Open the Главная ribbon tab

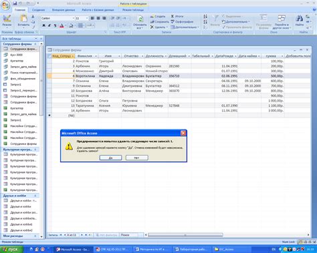[20, 10]
